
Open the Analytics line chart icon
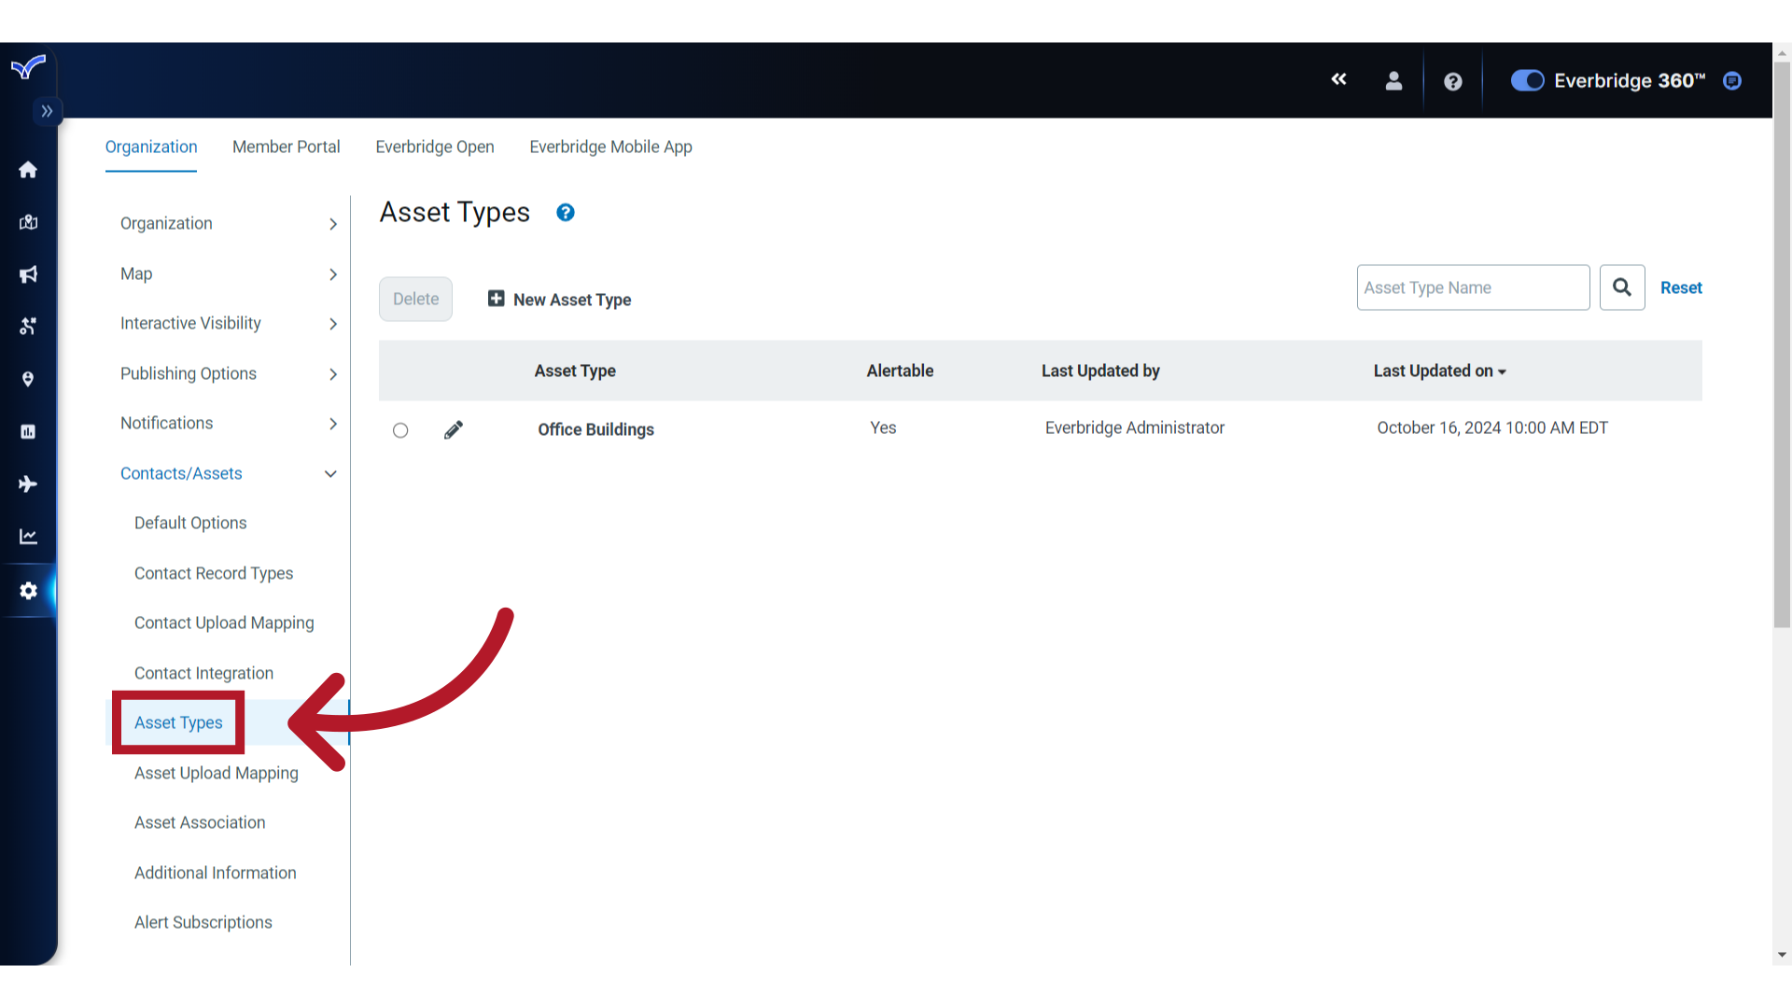coord(28,536)
